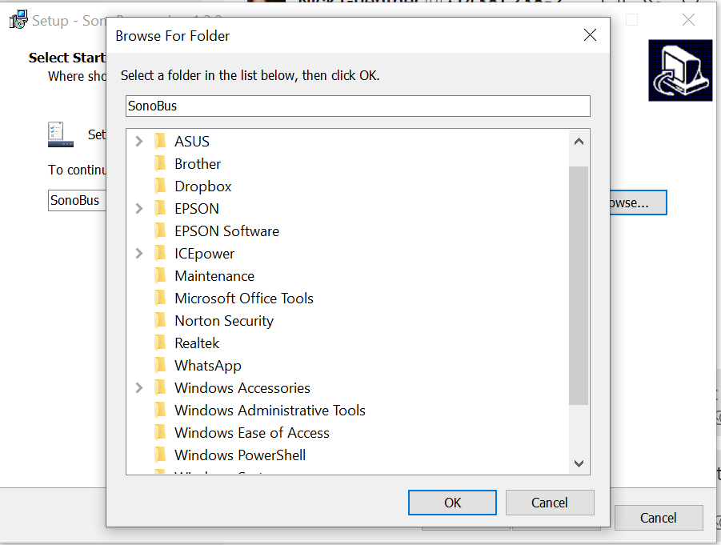The image size is (721, 545).
Task: Click the scrollbar down arrow in folder list
Action: point(579,463)
